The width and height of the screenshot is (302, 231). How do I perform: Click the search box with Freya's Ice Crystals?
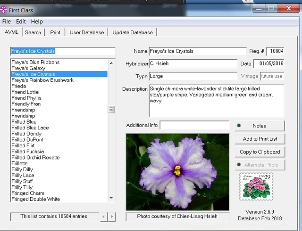(63, 51)
